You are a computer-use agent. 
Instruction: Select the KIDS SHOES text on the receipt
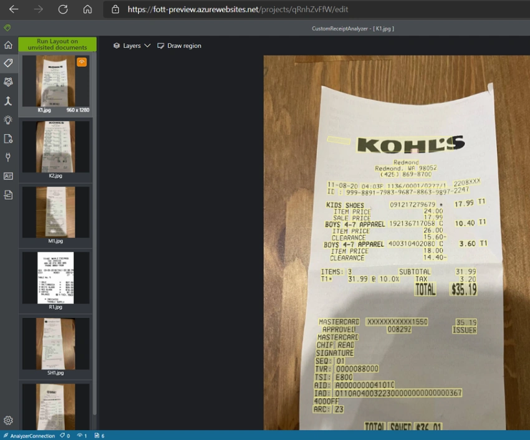coord(345,205)
